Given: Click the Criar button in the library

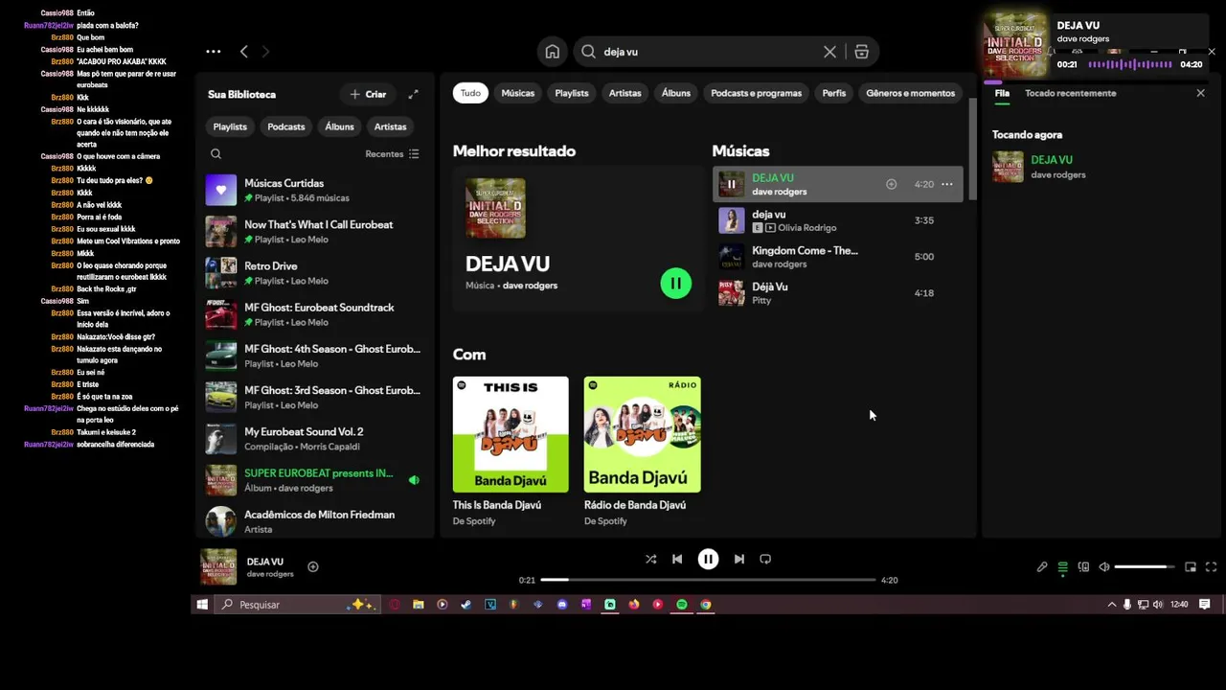Looking at the screenshot, I should pyautogui.click(x=368, y=94).
